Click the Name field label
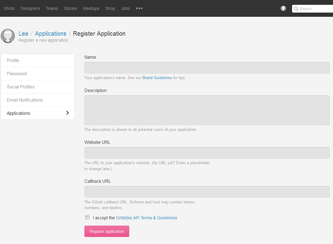 pos(90,57)
